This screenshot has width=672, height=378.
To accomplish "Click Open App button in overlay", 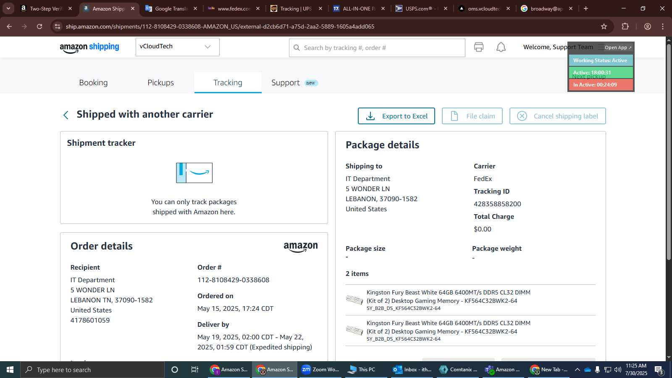I will (x=617, y=47).
